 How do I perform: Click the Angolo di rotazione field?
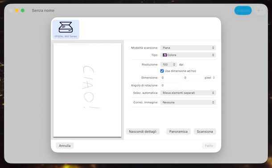pyautogui.click(x=170, y=85)
